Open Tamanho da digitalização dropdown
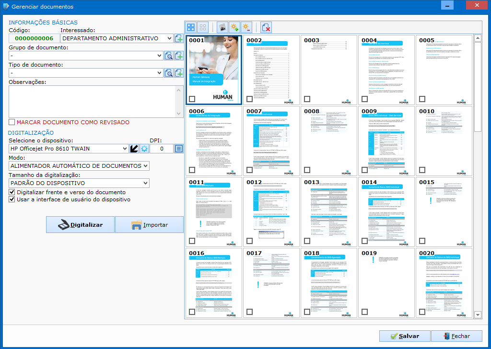Screen dimensions: 491x349 click(146, 183)
